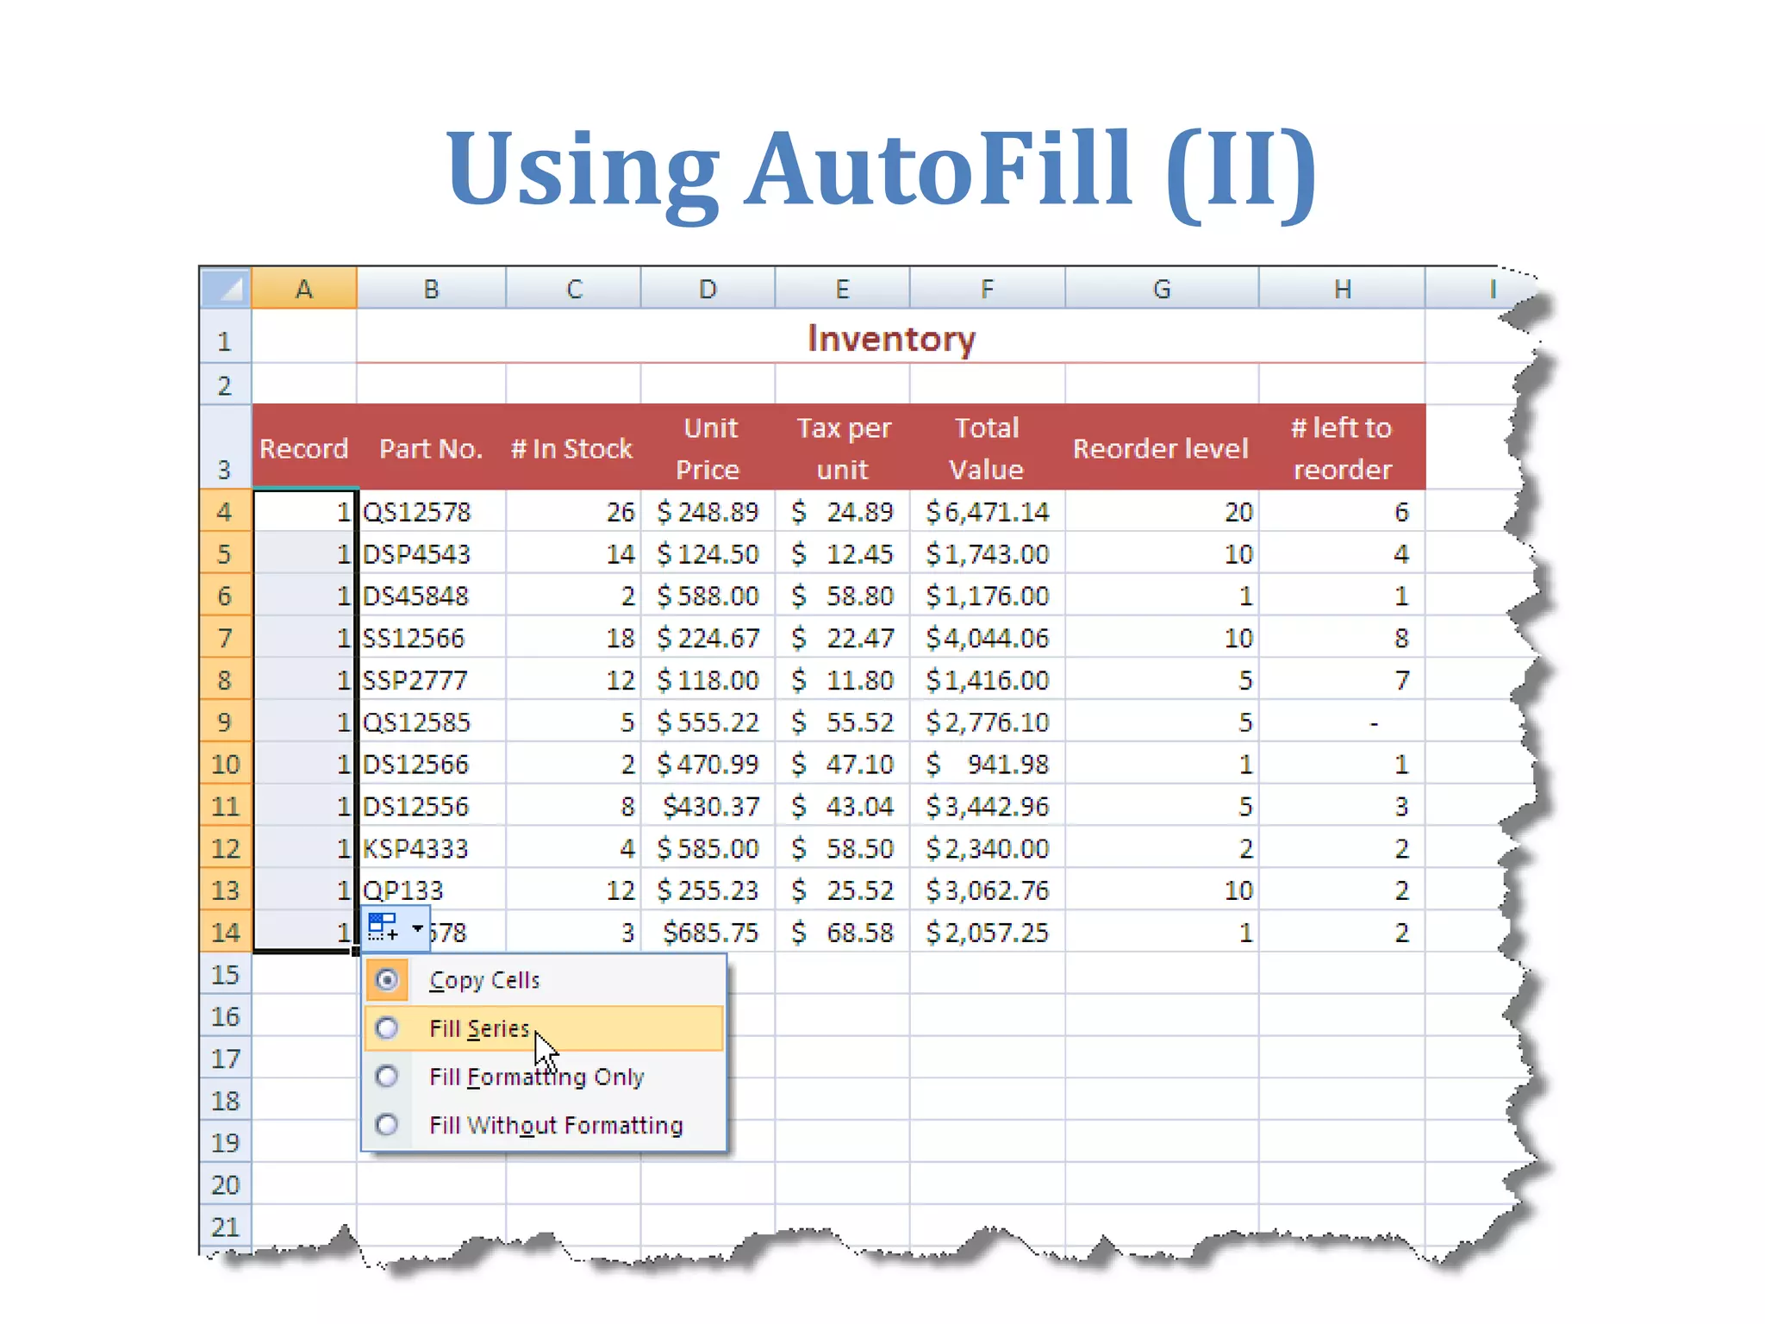Click the Reorder level header cell
Image resolution: width=1765 pixels, height=1324 pixels.
pos(1162,447)
